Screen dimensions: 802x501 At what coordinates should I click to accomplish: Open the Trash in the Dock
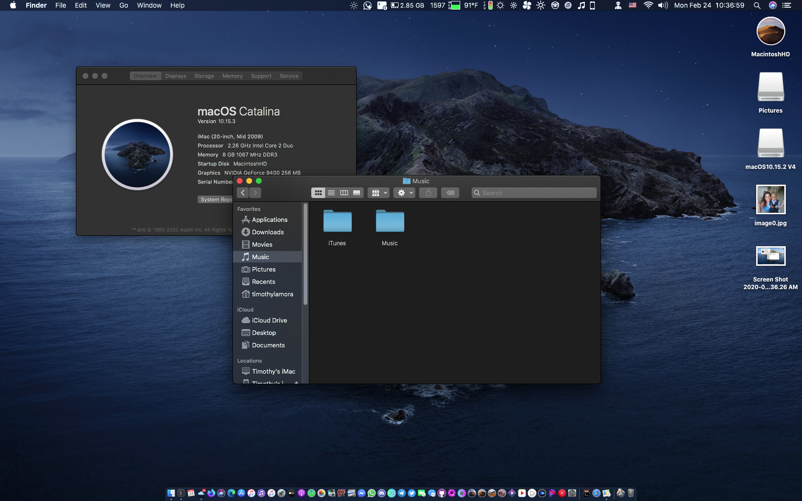(x=631, y=493)
